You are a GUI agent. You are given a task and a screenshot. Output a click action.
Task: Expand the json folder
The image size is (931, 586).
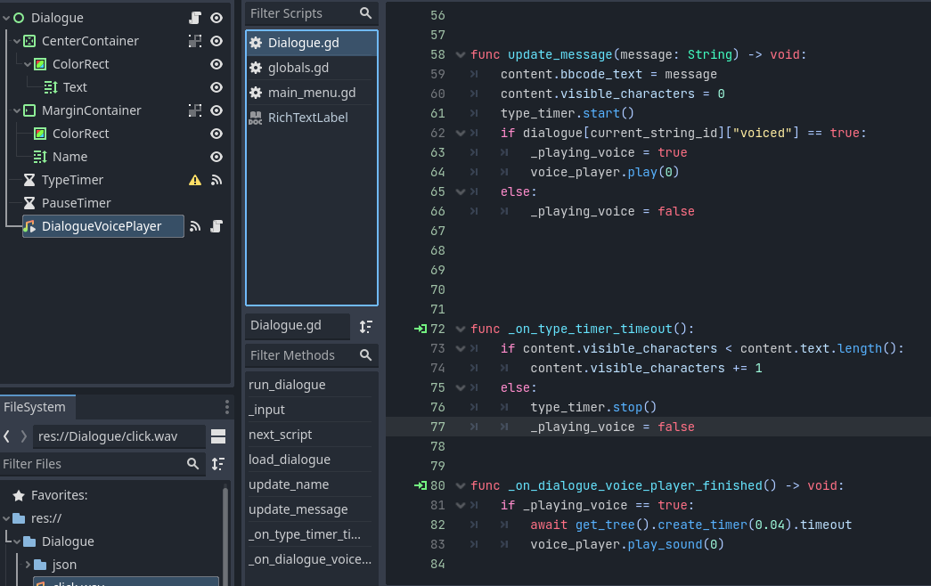pos(28,565)
